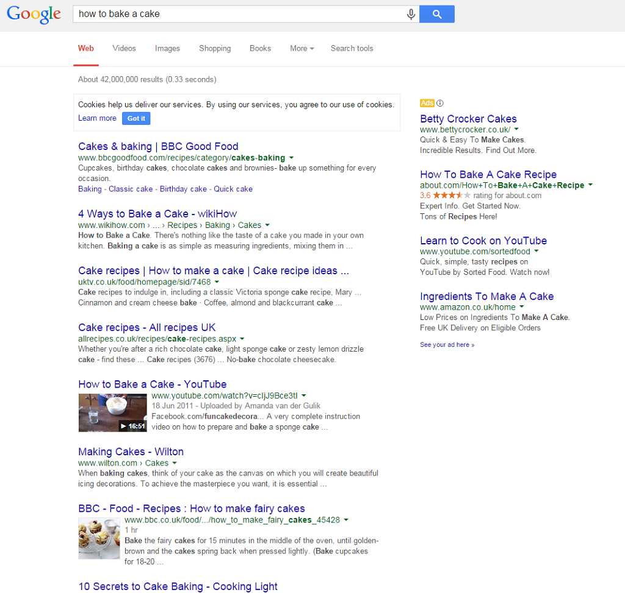
Task: Open 4 Ways to Bake a Cake wikiHow
Action: tap(157, 214)
